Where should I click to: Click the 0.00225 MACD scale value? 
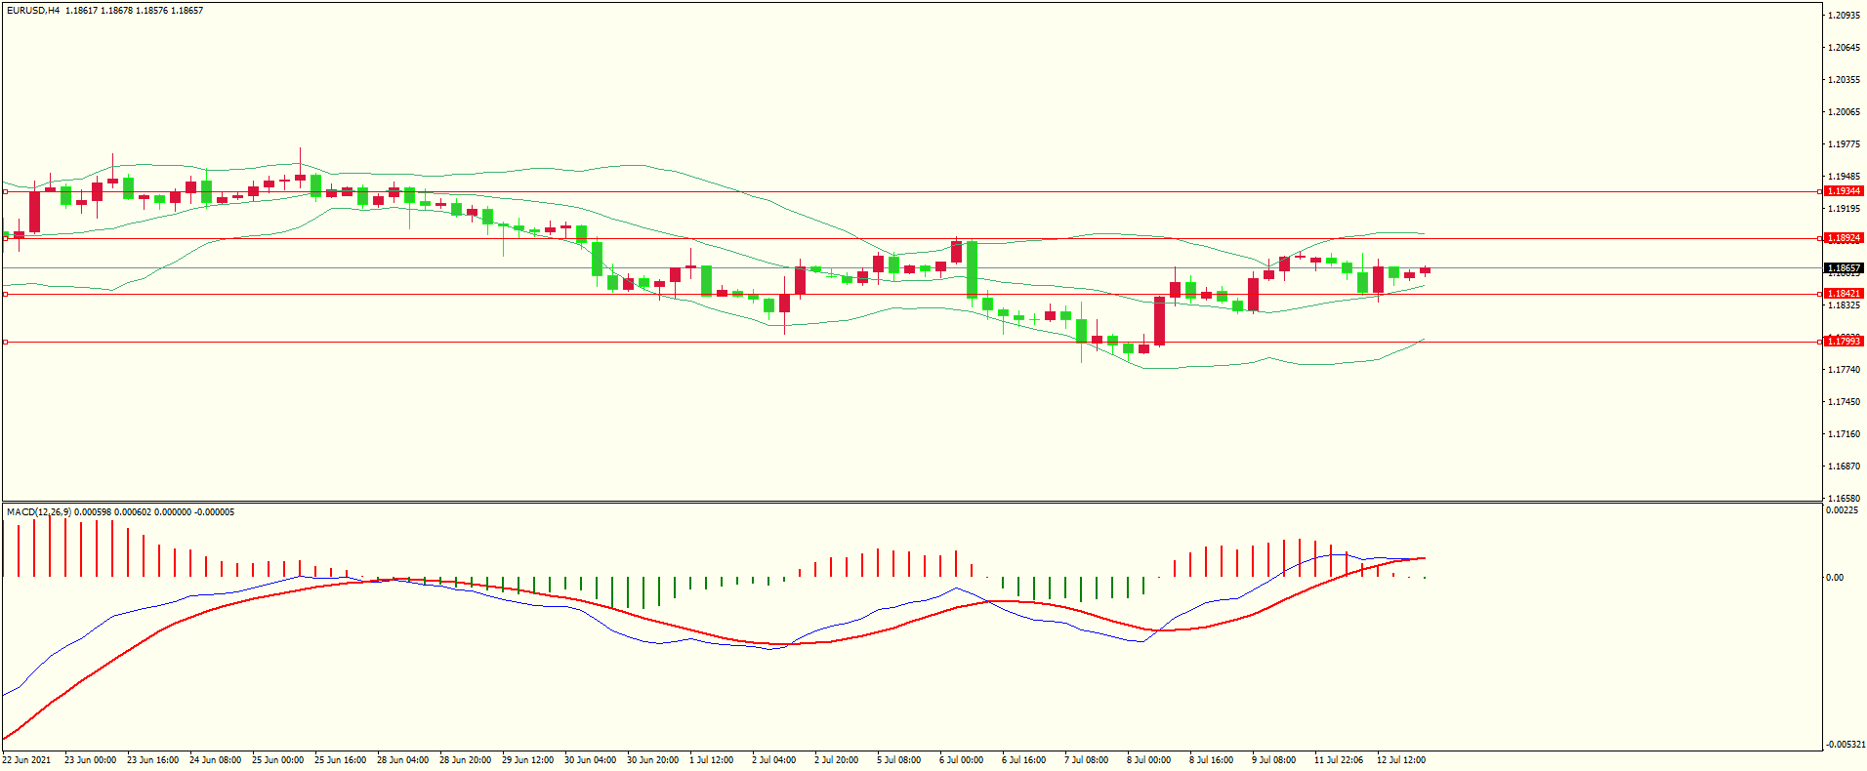[1842, 510]
